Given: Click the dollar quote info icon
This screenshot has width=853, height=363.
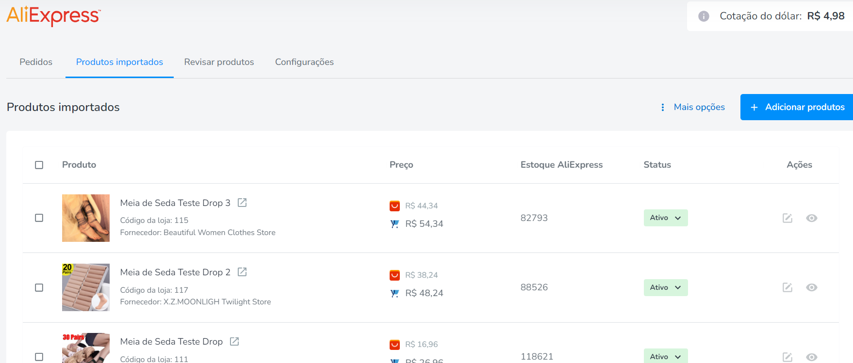Looking at the screenshot, I should pos(704,16).
